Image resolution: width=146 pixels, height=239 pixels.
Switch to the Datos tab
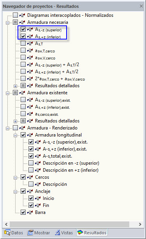pos(14,233)
